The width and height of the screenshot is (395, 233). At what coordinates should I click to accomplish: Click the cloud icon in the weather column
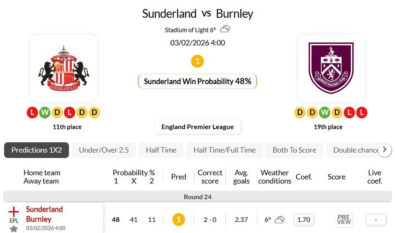[x=280, y=219]
